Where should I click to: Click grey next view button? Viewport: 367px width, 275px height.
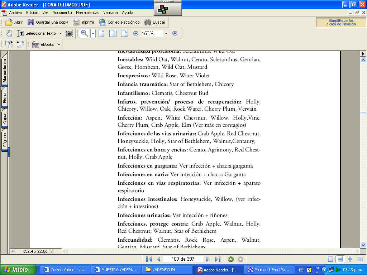(x=240, y=259)
